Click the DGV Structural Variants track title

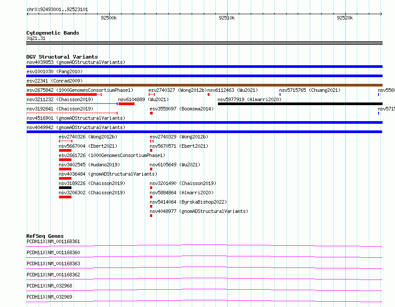click(x=62, y=57)
